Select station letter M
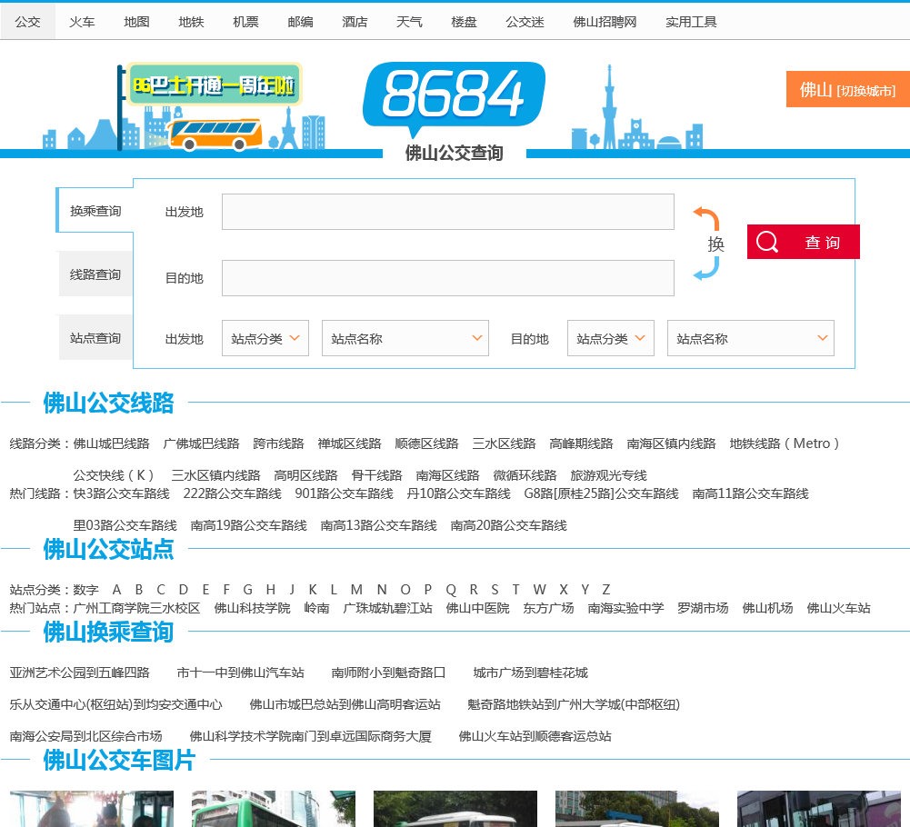 [x=356, y=590]
